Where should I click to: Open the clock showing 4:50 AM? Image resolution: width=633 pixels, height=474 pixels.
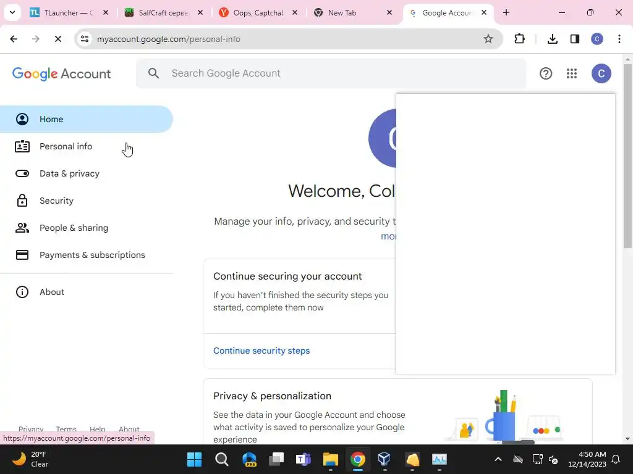click(587, 459)
